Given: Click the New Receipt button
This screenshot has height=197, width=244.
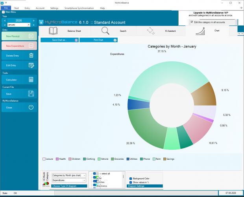Looking at the screenshot, I should 19,36.
